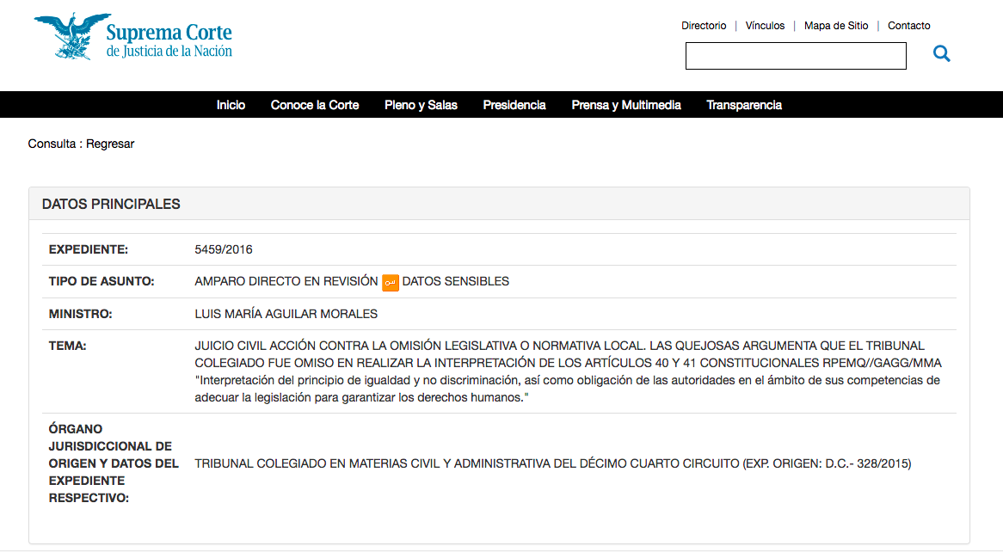The height and width of the screenshot is (552, 1003).
Task: Click the expediente number 5459/2016
Action: tap(224, 250)
